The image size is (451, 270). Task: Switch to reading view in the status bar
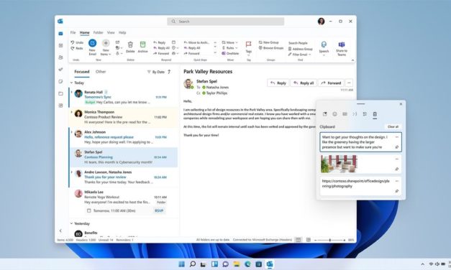click(x=309, y=240)
